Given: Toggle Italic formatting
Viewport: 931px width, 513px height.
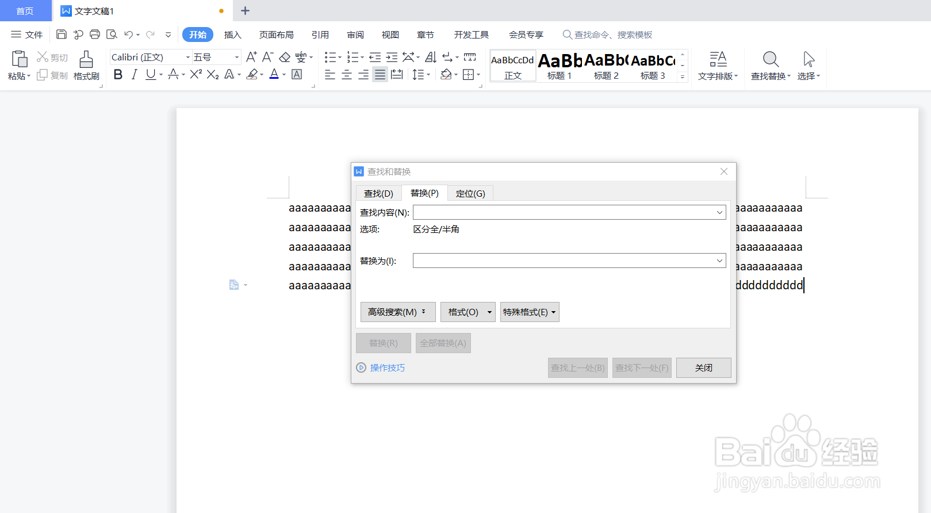Looking at the screenshot, I should [134, 74].
